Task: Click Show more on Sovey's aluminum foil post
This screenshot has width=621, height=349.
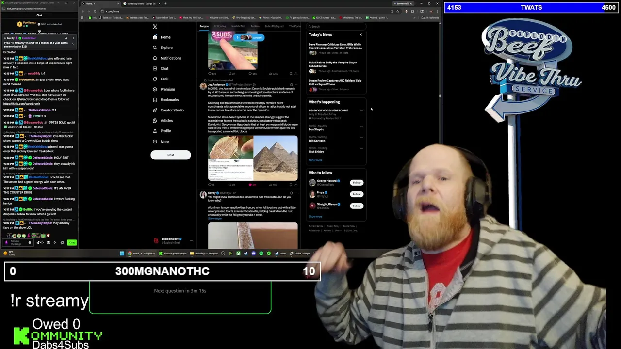Action: [215, 219]
